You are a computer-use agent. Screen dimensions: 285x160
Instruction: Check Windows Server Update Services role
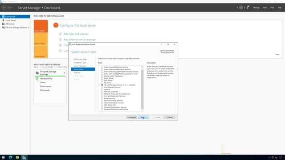pyautogui.click(x=102, y=109)
